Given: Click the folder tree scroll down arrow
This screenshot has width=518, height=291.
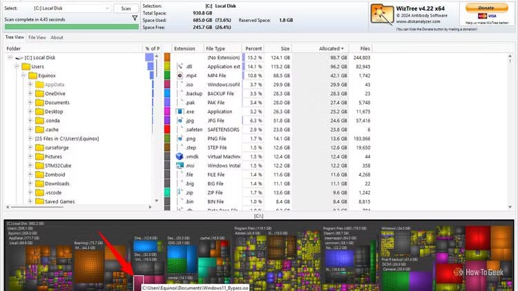Looking at the screenshot, I should click(x=157, y=201).
